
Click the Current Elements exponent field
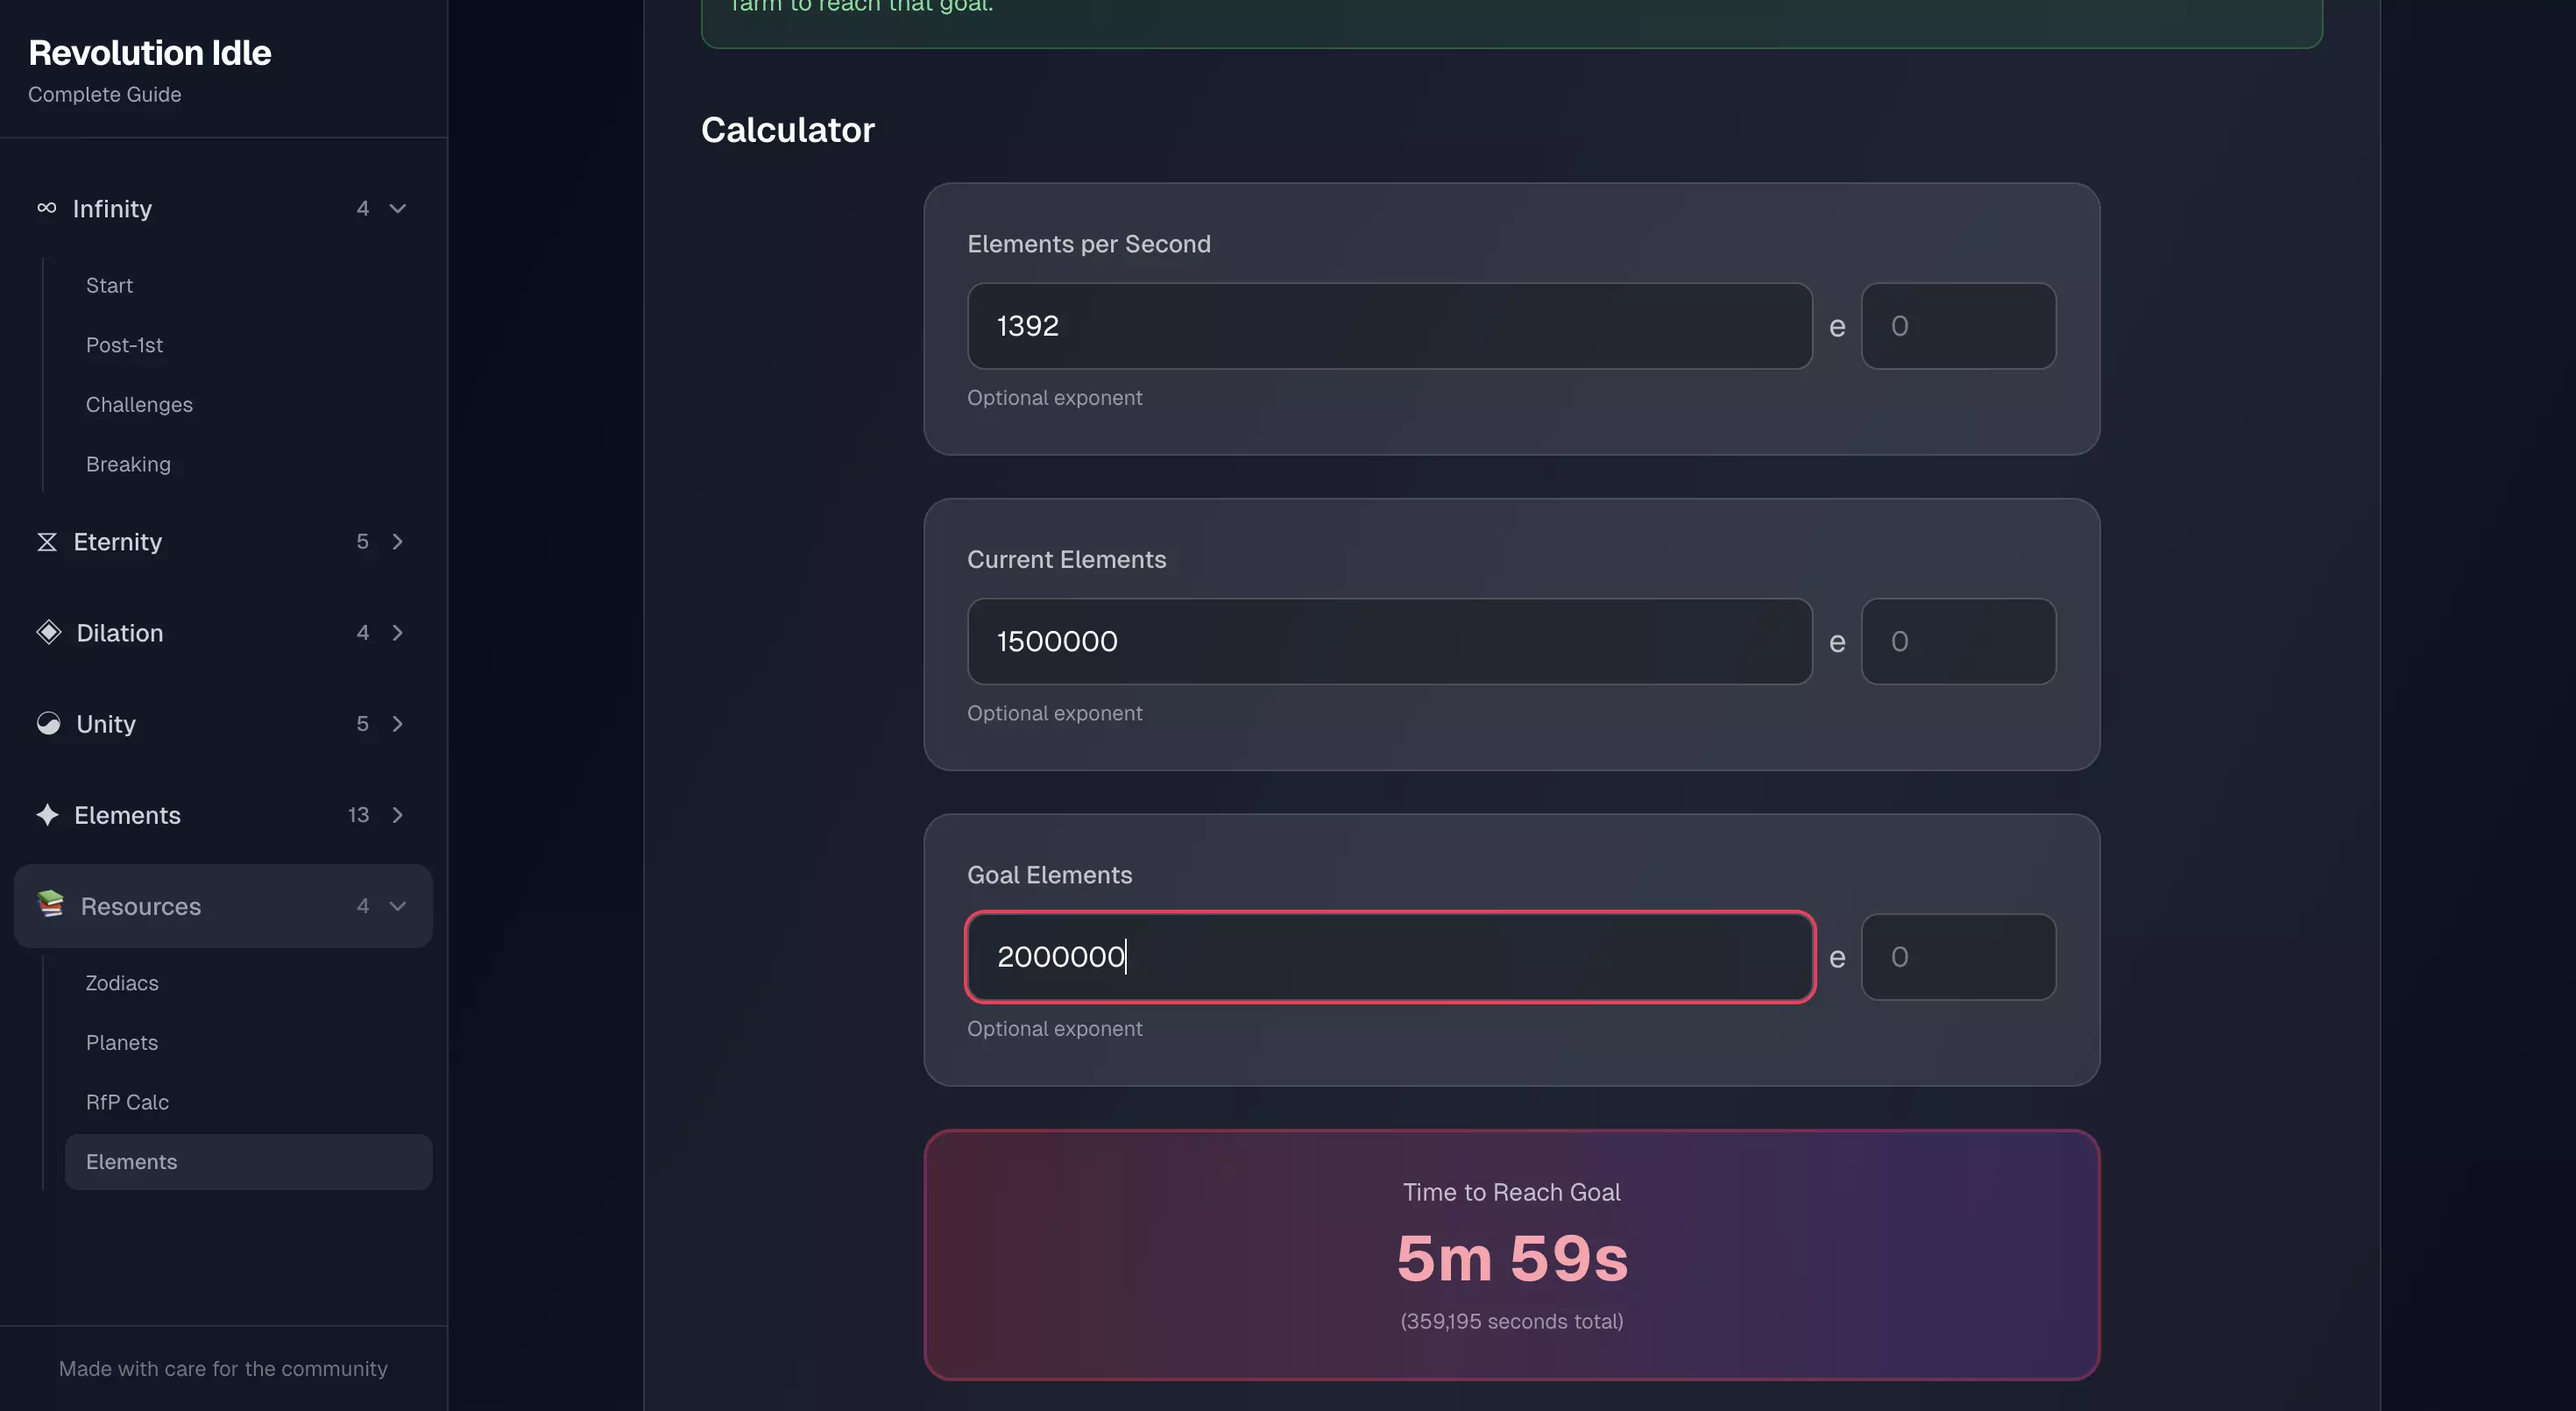(x=1957, y=641)
